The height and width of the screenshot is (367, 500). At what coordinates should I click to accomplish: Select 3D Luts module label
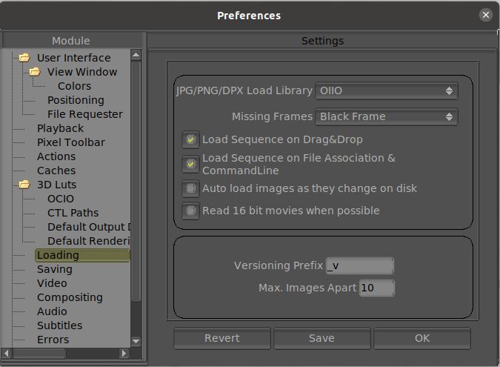click(56, 185)
